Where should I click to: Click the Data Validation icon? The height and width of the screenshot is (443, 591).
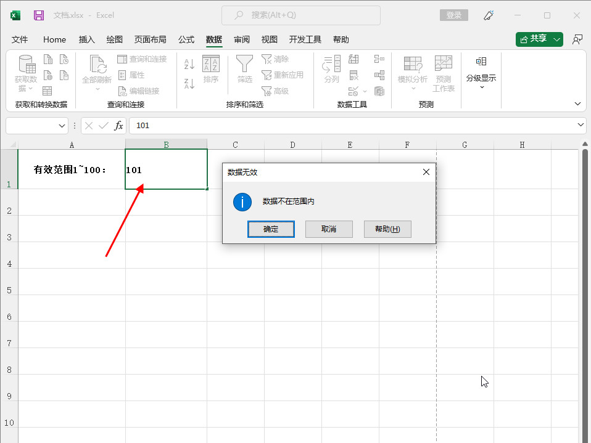click(353, 91)
